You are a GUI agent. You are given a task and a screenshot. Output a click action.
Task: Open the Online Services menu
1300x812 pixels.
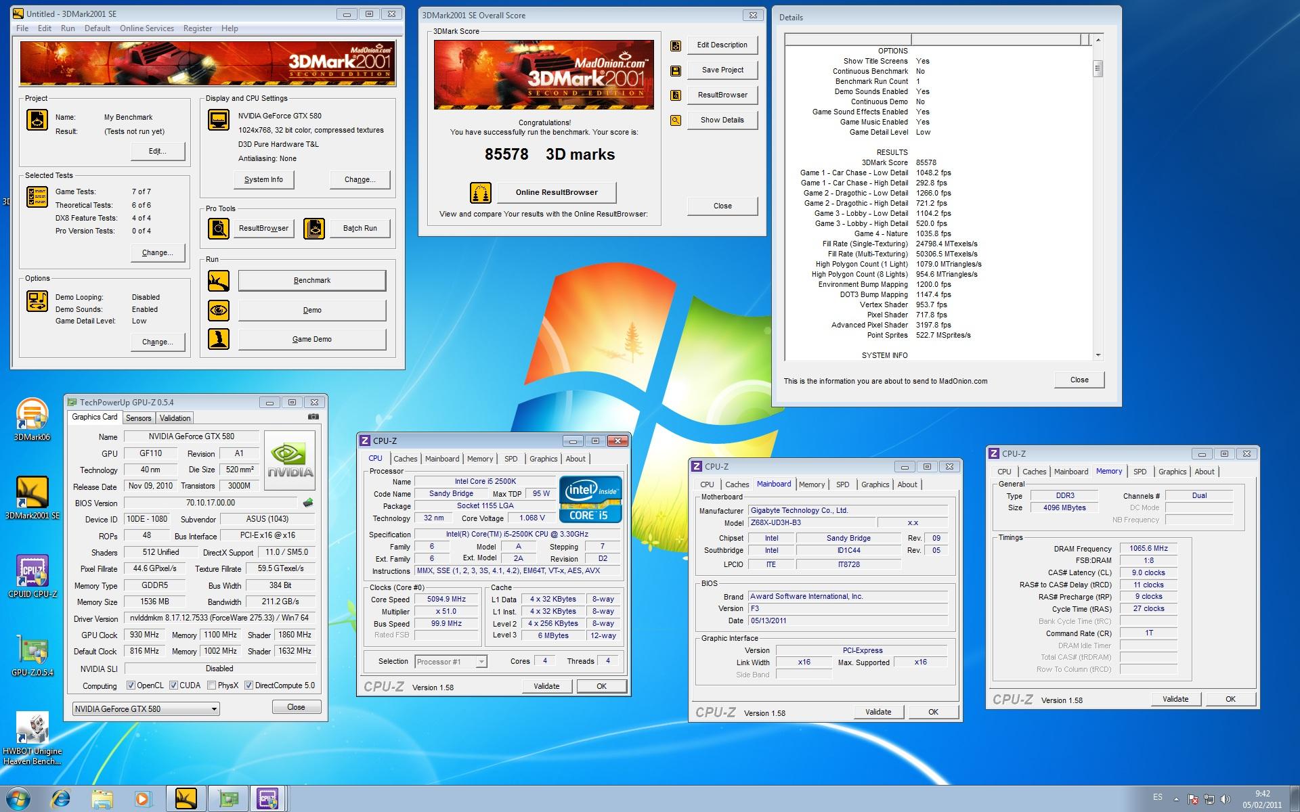[147, 28]
